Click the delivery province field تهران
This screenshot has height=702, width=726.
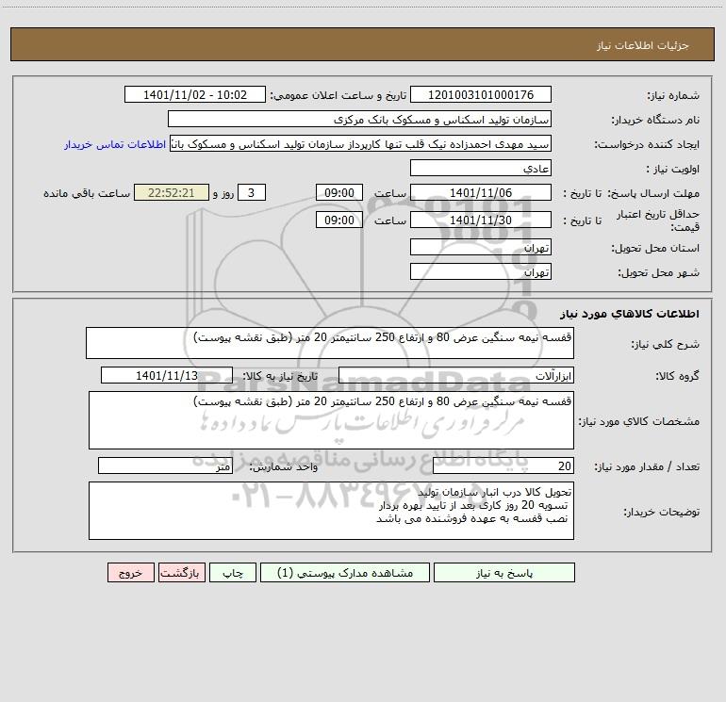[481, 247]
